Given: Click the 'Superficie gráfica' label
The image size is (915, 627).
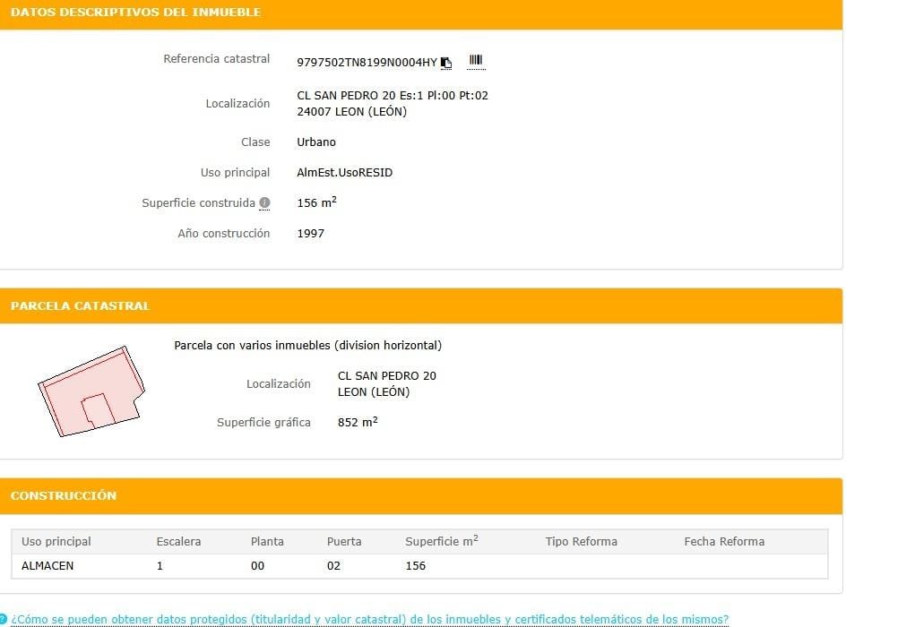Looking at the screenshot, I should coord(263,422).
